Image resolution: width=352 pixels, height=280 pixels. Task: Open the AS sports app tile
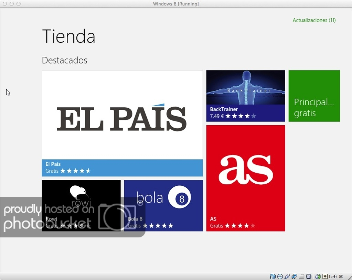coord(245,178)
